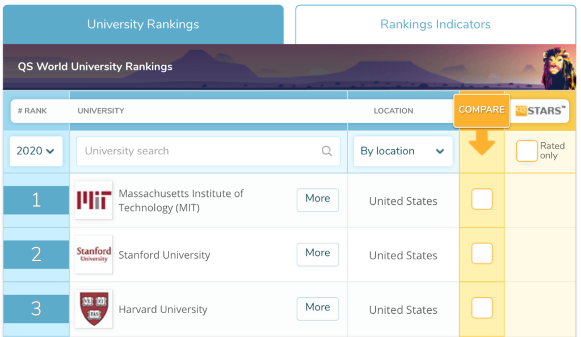
Task: Click More button for Harvard University
Action: point(317,308)
